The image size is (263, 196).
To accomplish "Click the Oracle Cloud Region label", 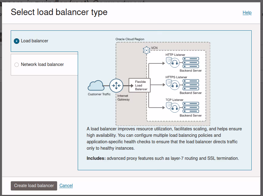I will click(130, 39).
